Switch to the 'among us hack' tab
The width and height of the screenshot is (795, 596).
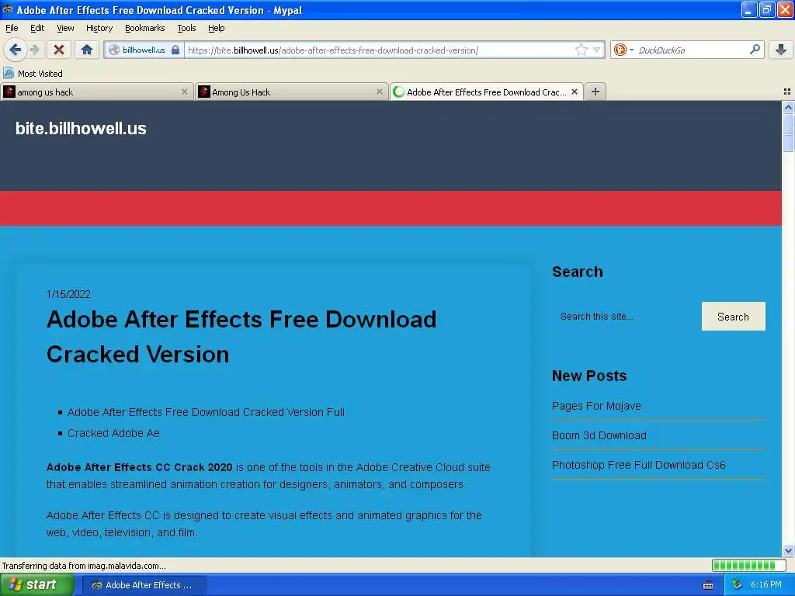click(x=96, y=92)
